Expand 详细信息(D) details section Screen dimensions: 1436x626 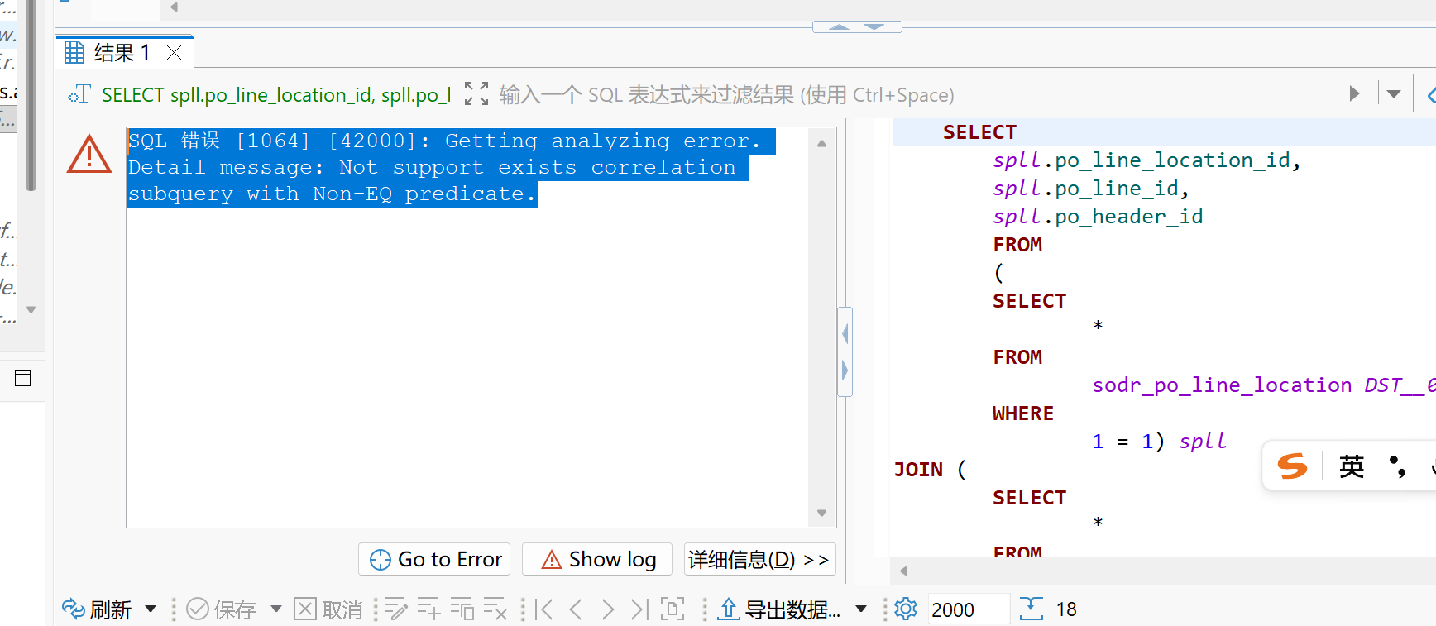point(759,560)
